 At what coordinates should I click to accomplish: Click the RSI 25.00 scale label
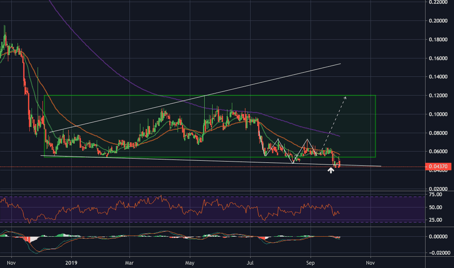click(435, 220)
